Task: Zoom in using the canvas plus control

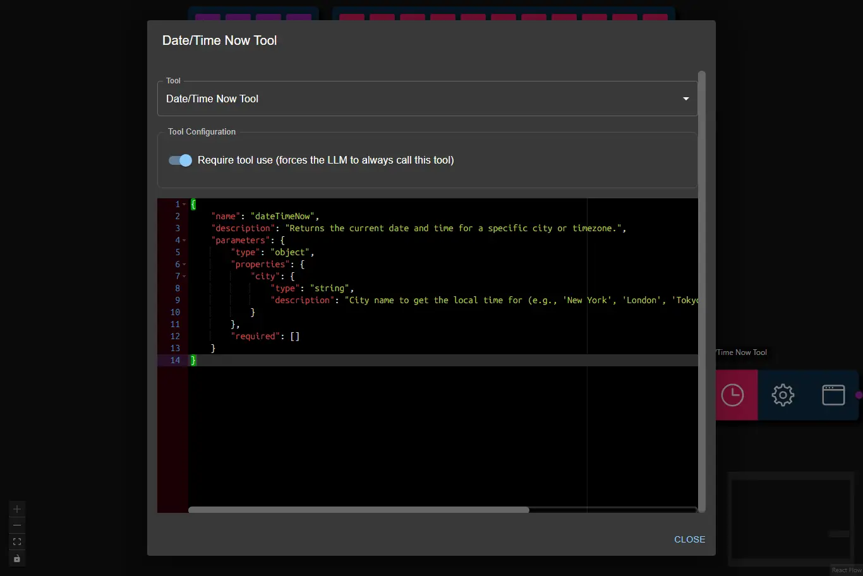Action: 17,509
